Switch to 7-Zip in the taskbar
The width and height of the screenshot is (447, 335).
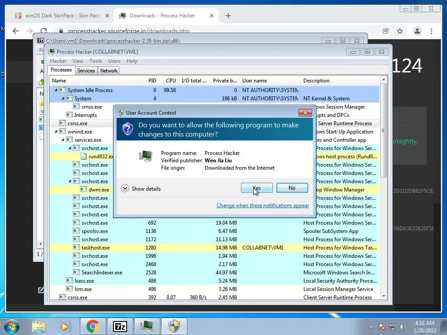tap(120, 326)
